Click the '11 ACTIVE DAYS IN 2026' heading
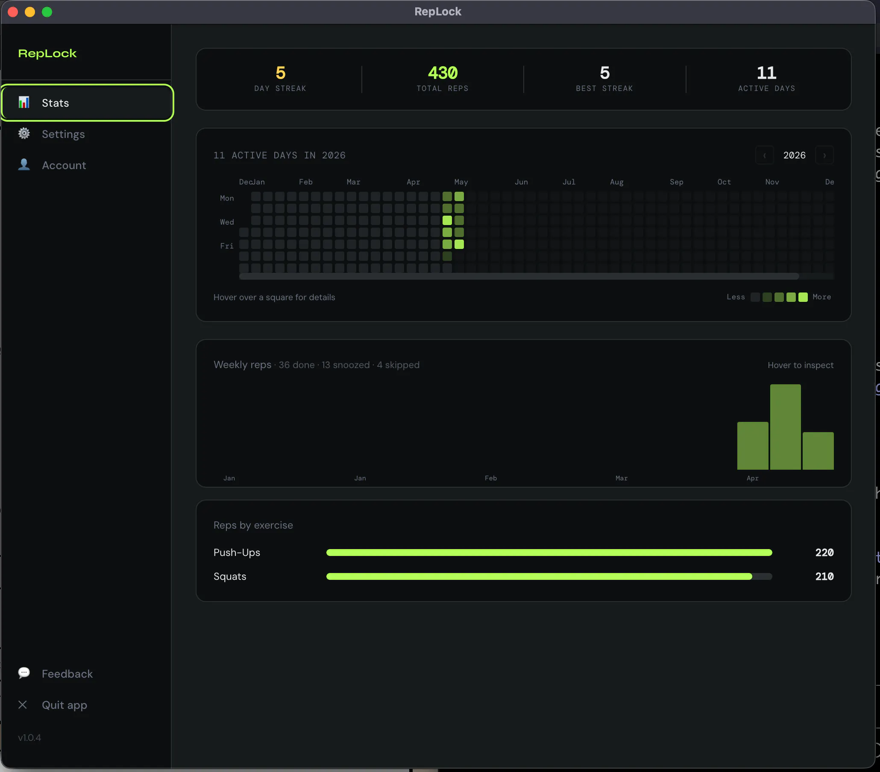 pyautogui.click(x=279, y=155)
